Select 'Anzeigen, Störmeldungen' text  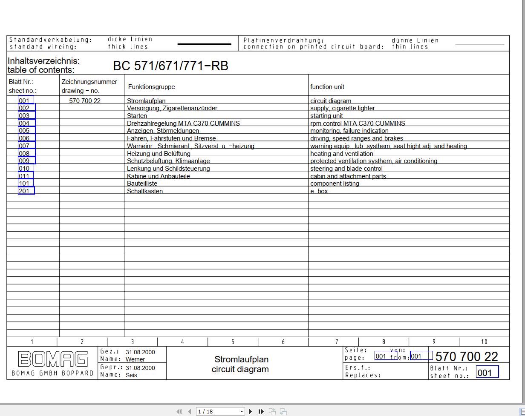coord(163,131)
